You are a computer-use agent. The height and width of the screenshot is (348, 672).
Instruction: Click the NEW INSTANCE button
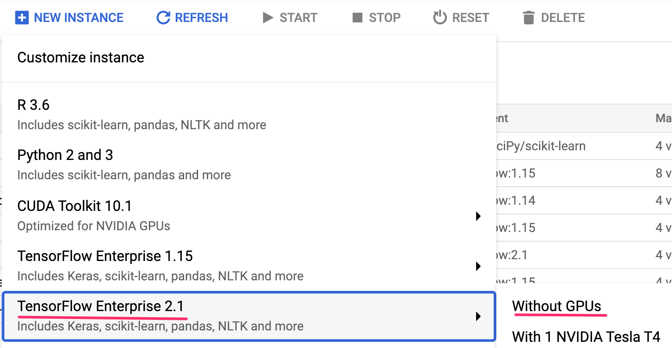point(69,17)
